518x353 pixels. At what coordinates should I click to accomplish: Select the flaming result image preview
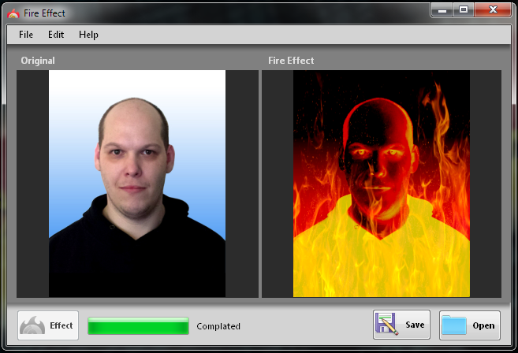[x=382, y=184]
